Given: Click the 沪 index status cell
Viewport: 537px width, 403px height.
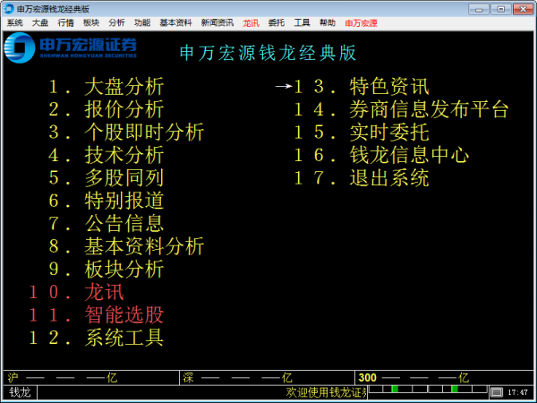Looking at the screenshot, I should tap(91, 378).
